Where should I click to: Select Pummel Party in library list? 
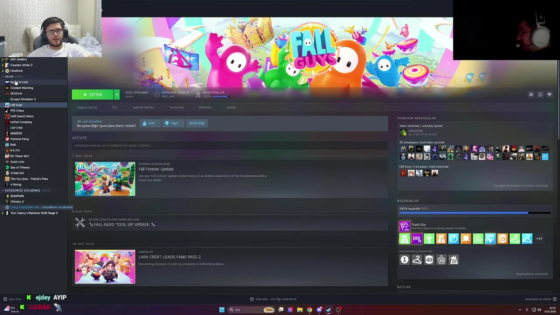pos(19,139)
